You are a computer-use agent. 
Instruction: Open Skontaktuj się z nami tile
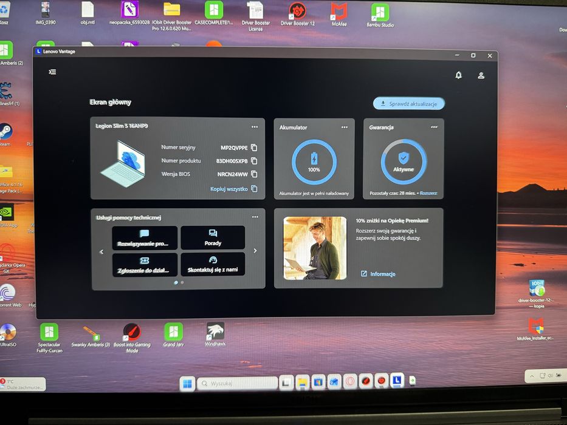coord(213,264)
